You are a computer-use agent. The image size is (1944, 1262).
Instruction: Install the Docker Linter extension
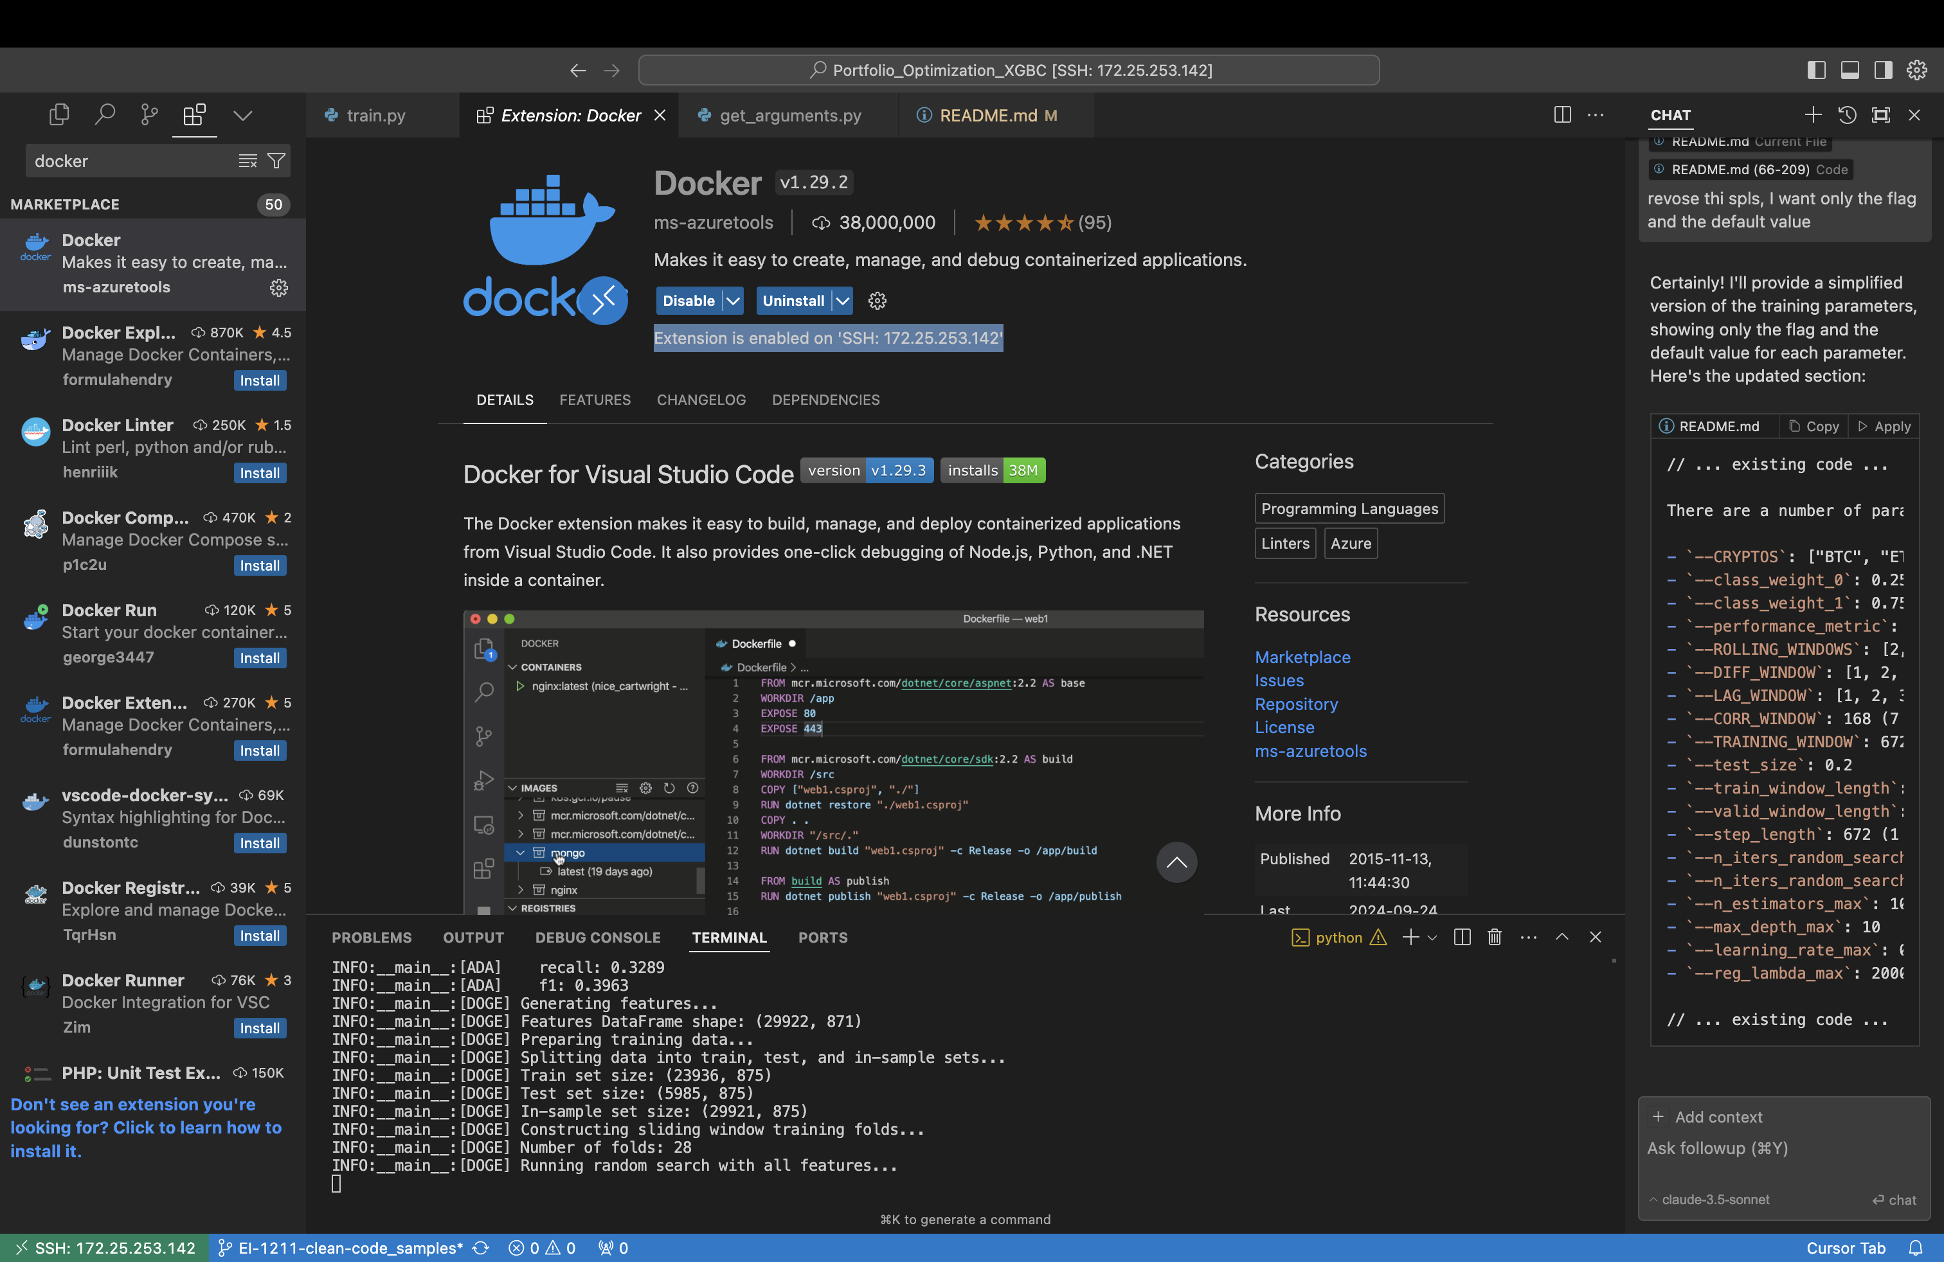point(259,473)
